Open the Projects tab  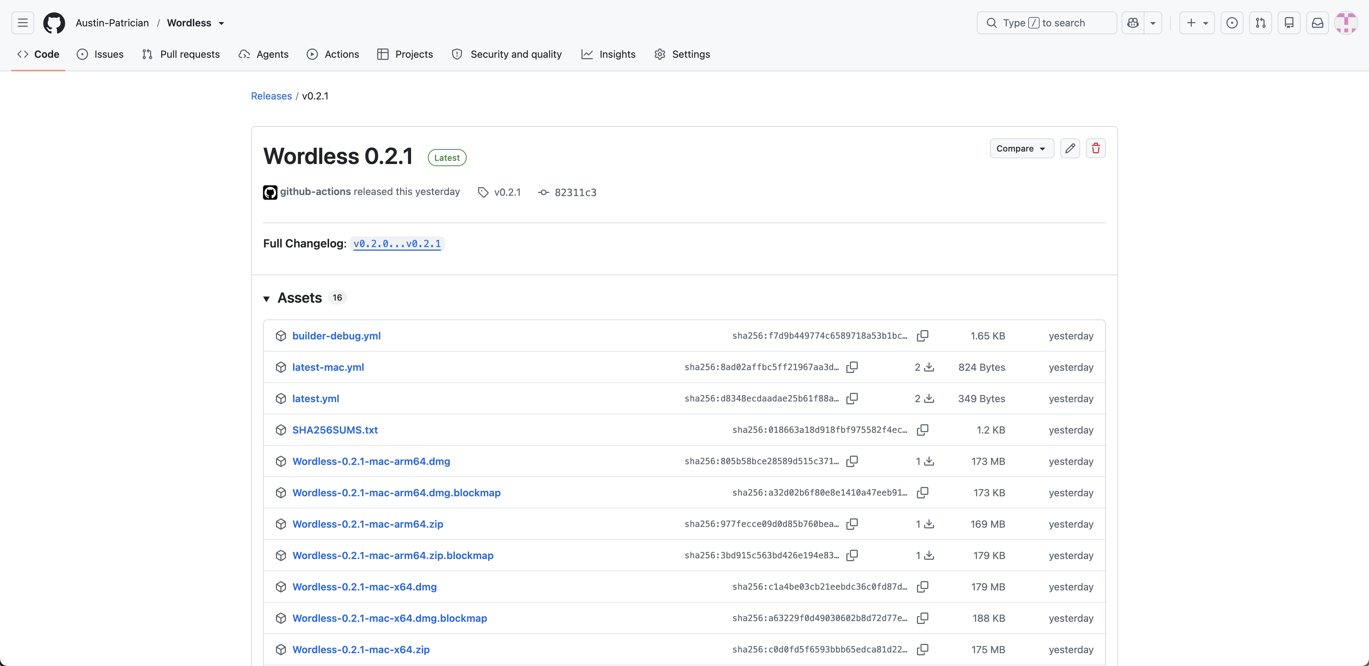(x=405, y=54)
